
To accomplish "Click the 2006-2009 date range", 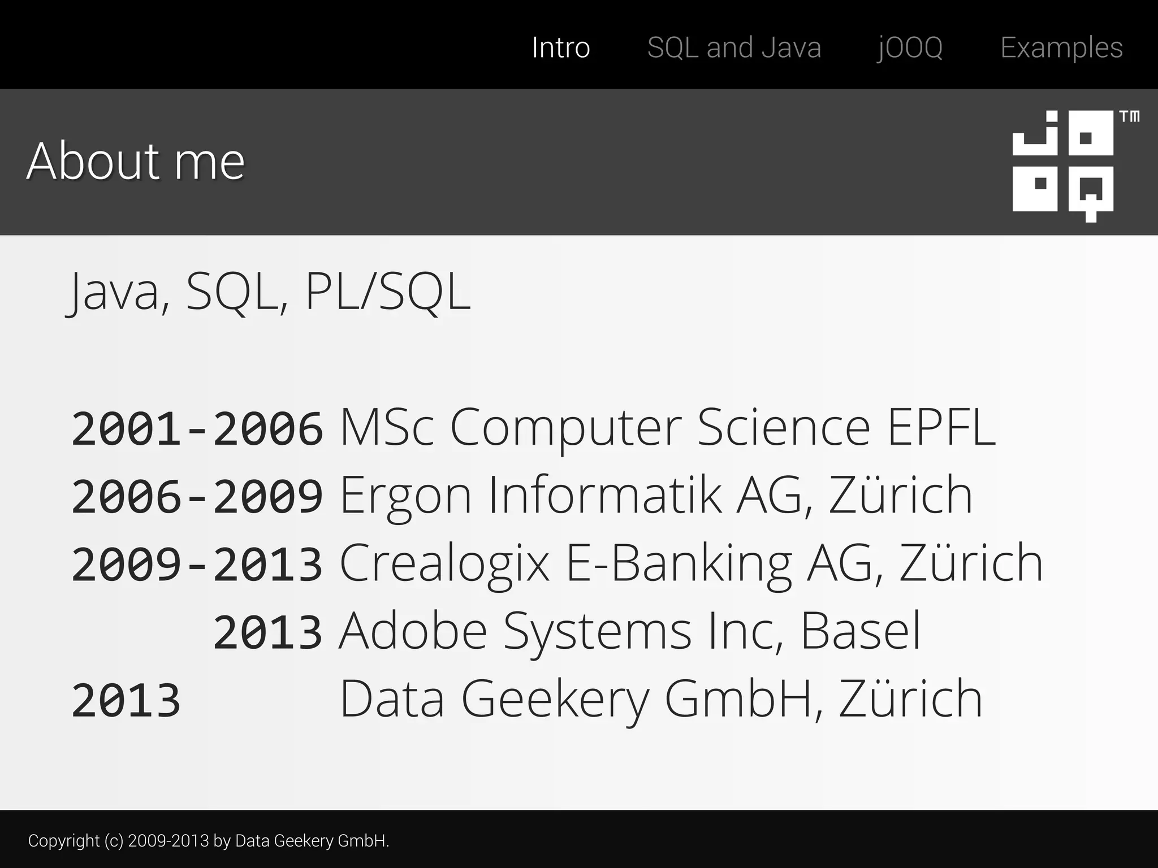I will (x=197, y=497).
